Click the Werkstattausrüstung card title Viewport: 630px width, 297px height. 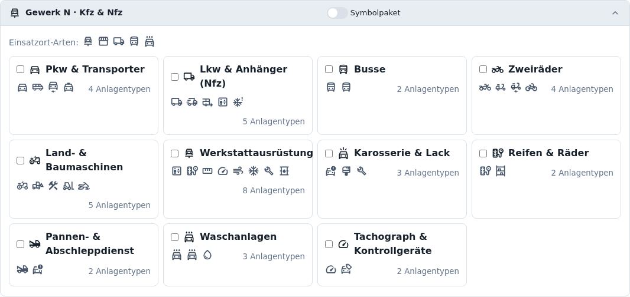(256, 153)
